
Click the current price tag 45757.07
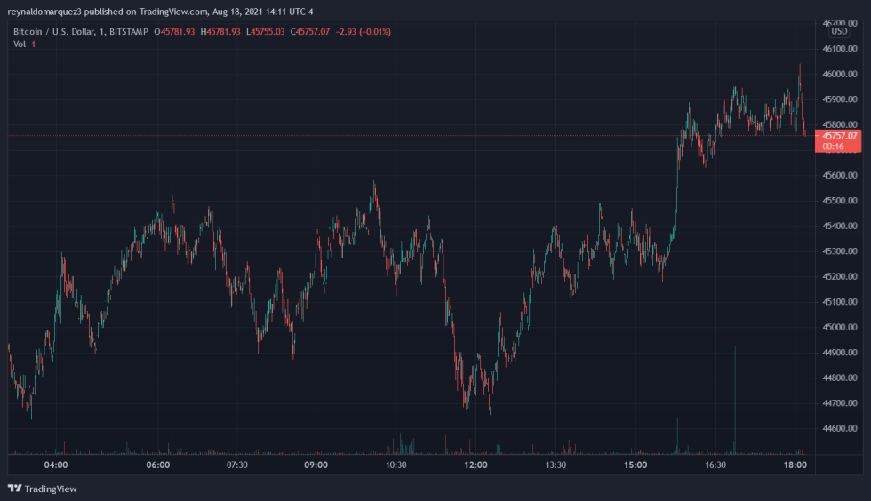coord(838,136)
